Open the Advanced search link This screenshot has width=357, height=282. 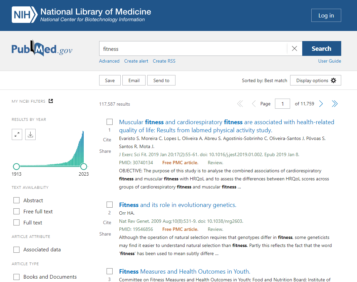(109, 61)
